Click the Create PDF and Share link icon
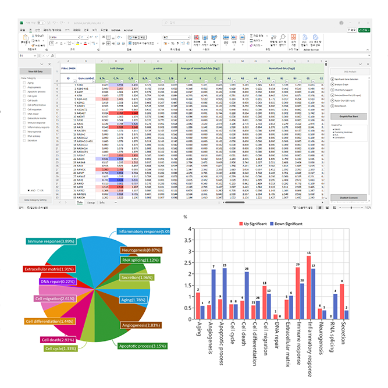Screen dimensions: 388x388 coord(315,37)
